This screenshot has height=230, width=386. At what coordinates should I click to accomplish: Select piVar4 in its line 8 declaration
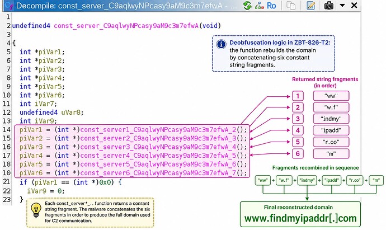pos(49,78)
